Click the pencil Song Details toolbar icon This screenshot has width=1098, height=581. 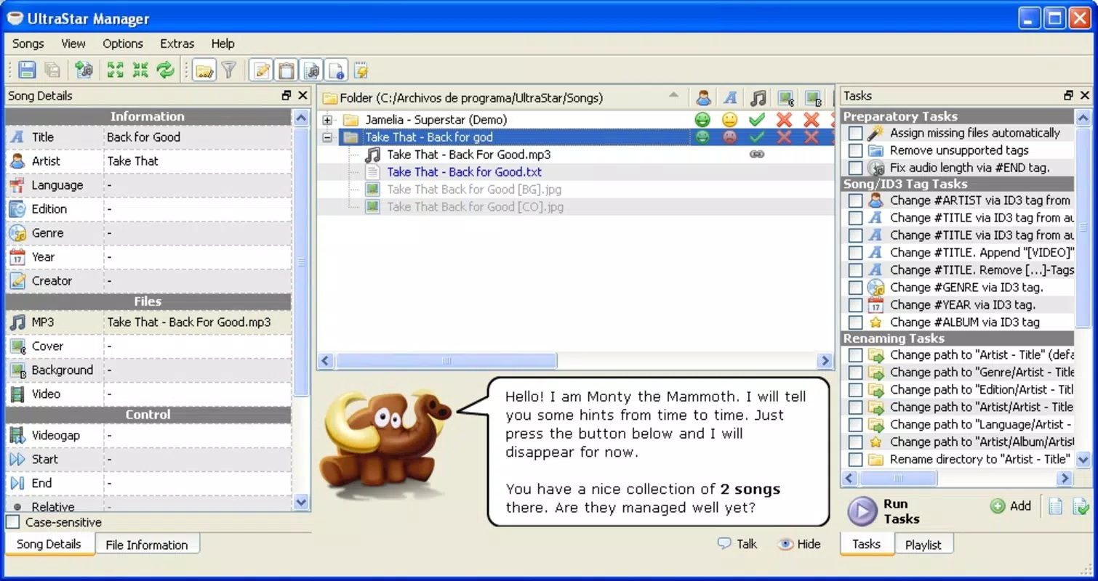(261, 70)
